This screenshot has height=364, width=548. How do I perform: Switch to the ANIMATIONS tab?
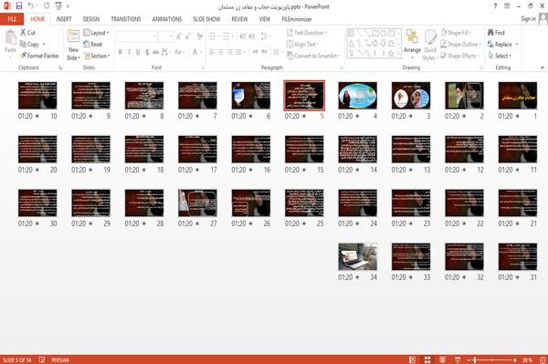click(167, 19)
